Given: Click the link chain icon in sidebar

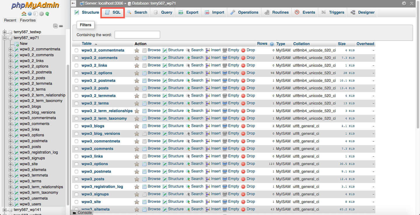Looking at the screenshot, I should pos(61,26).
